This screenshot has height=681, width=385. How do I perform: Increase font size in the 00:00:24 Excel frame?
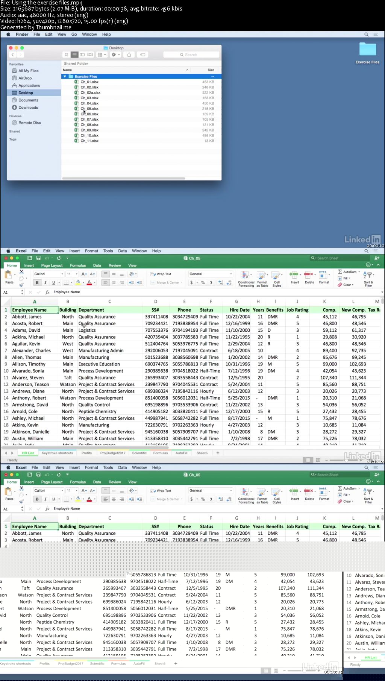(x=84, y=274)
